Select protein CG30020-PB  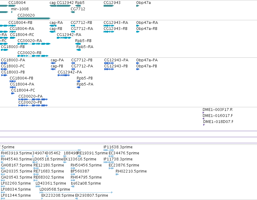click(x=30, y=102)
